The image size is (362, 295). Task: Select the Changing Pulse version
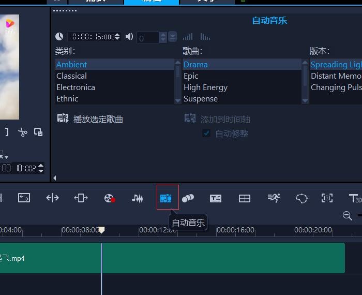coord(336,87)
